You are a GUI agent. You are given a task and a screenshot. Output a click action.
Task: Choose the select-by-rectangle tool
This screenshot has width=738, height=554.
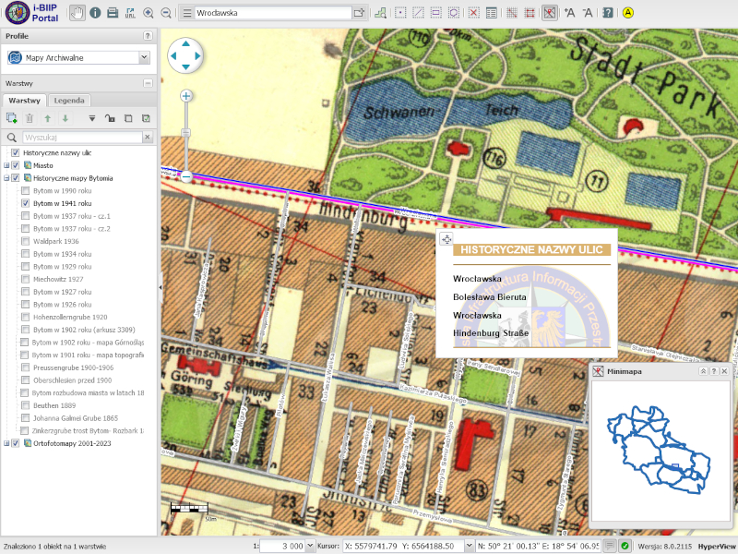tap(435, 13)
